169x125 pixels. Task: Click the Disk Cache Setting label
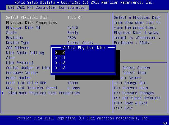tap(25, 53)
